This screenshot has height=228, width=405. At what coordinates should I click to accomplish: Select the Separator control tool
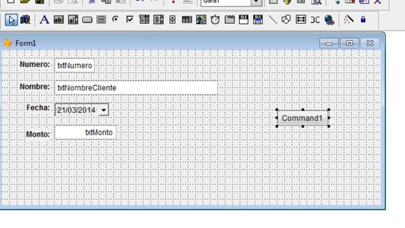point(315,20)
